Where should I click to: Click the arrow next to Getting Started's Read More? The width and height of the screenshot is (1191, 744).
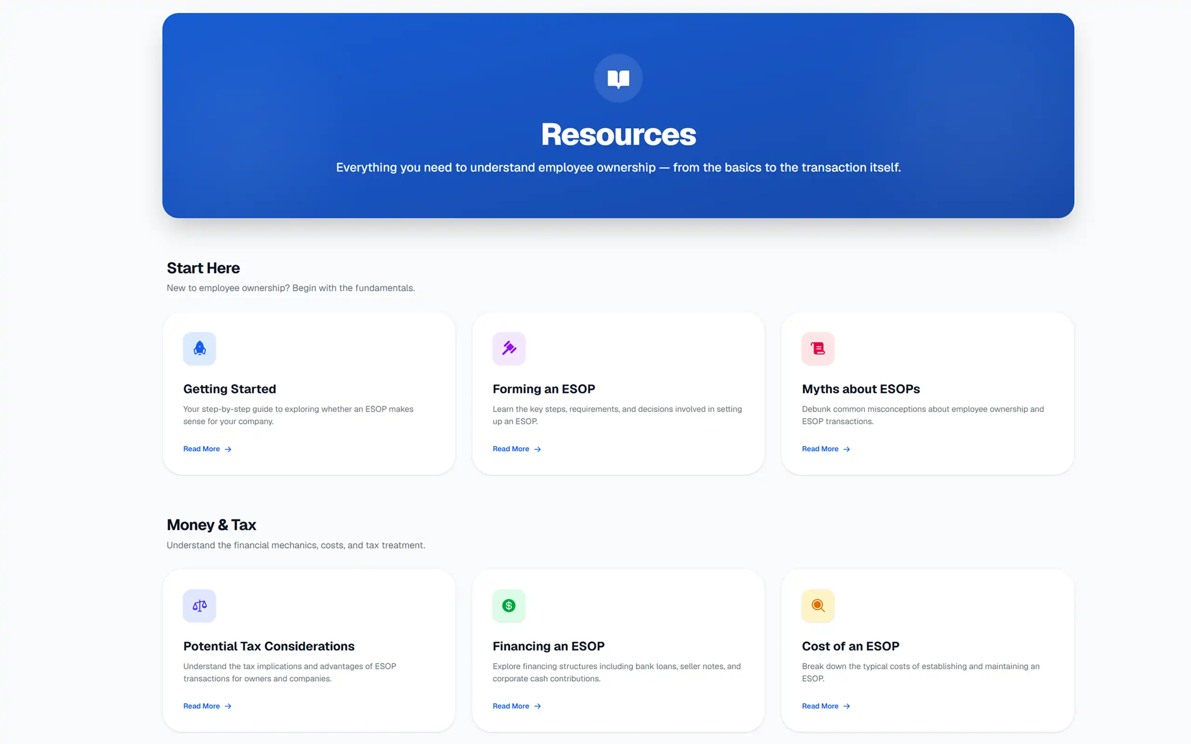click(x=228, y=449)
